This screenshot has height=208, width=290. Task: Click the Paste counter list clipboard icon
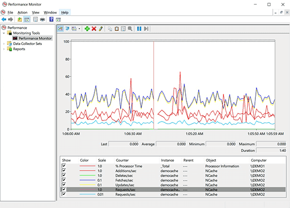tap(117, 29)
